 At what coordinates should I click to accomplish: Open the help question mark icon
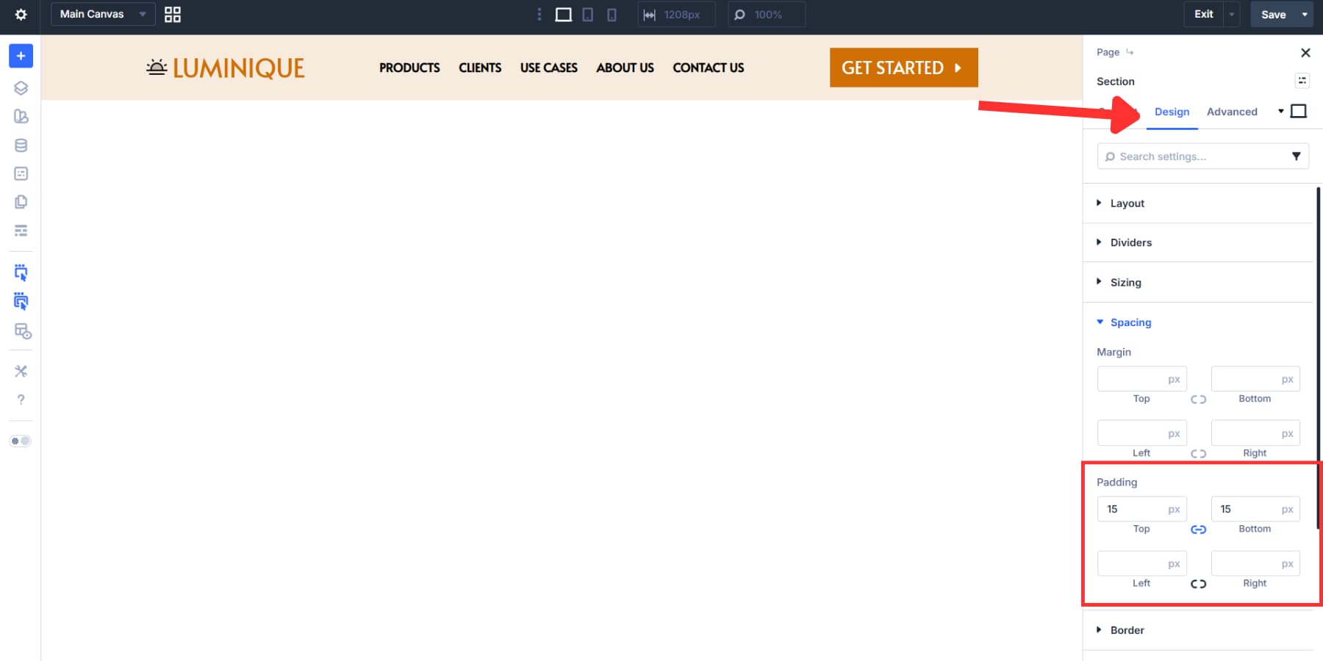pos(21,399)
